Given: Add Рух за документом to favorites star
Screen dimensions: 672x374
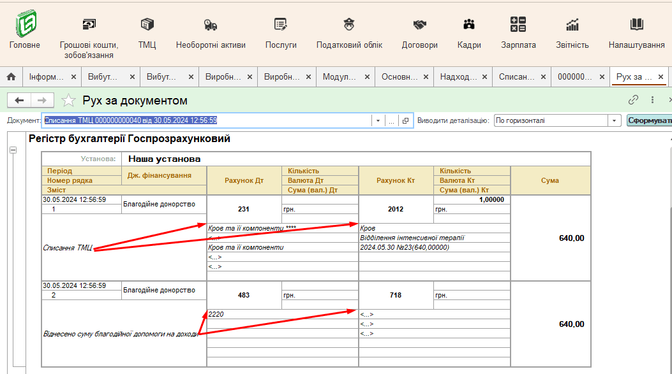Looking at the screenshot, I should 68,101.
